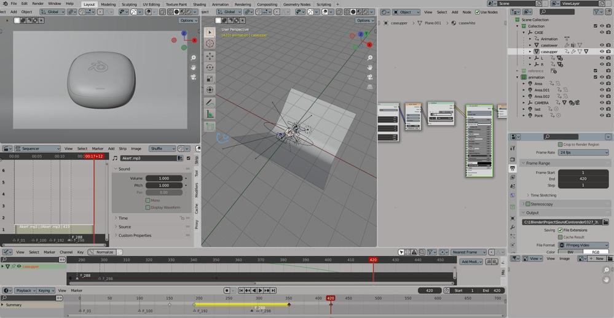Open the Output properties tab
This screenshot has width=614, height=318.
point(513,168)
